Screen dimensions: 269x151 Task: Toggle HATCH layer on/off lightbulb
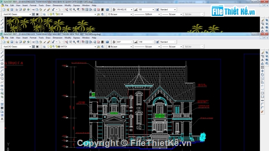(x=48, y=47)
